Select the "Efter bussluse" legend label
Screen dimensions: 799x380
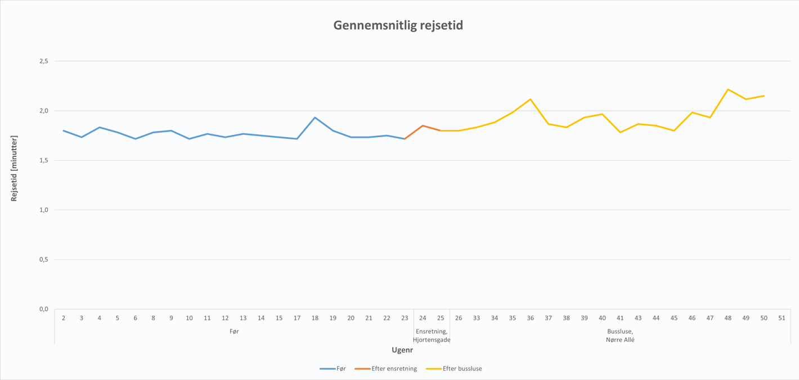click(463, 369)
